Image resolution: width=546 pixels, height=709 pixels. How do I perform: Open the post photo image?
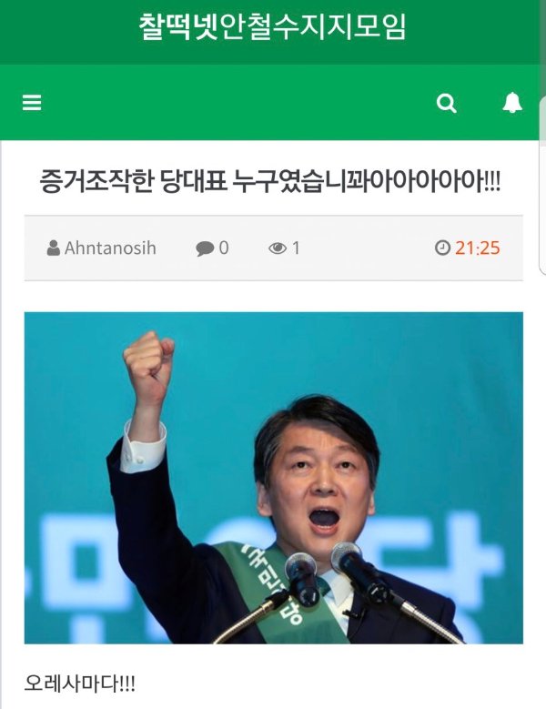point(273,478)
